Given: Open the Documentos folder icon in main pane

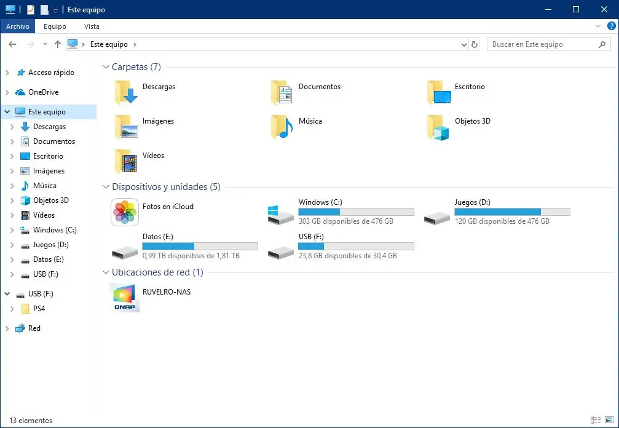Looking at the screenshot, I should coord(282,92).
